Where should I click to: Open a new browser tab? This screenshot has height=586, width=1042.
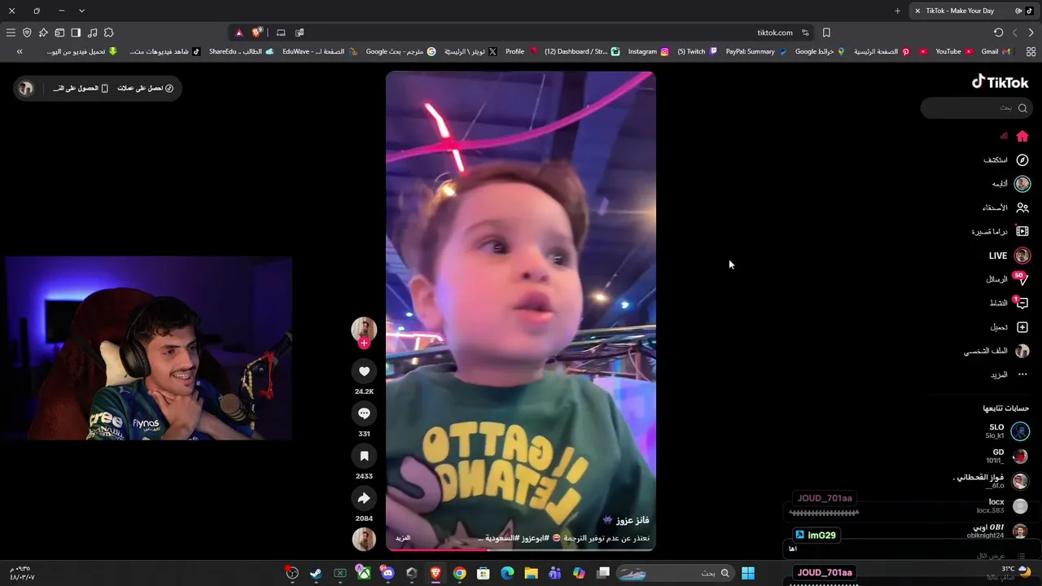click(x=897, y=11)
